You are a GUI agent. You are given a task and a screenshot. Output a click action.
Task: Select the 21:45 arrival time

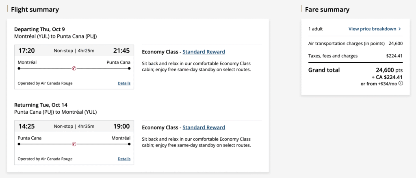(121, 51)
